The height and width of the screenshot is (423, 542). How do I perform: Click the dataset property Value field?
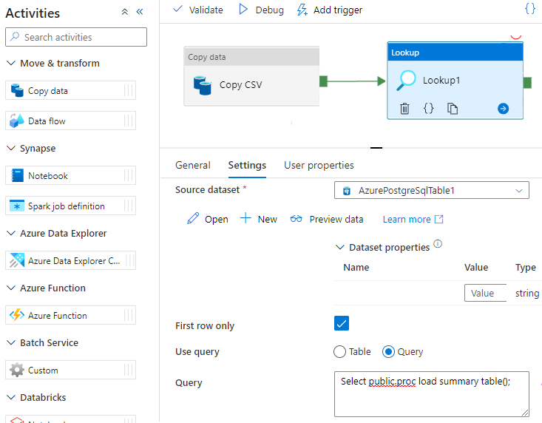[x=485, y=293]
